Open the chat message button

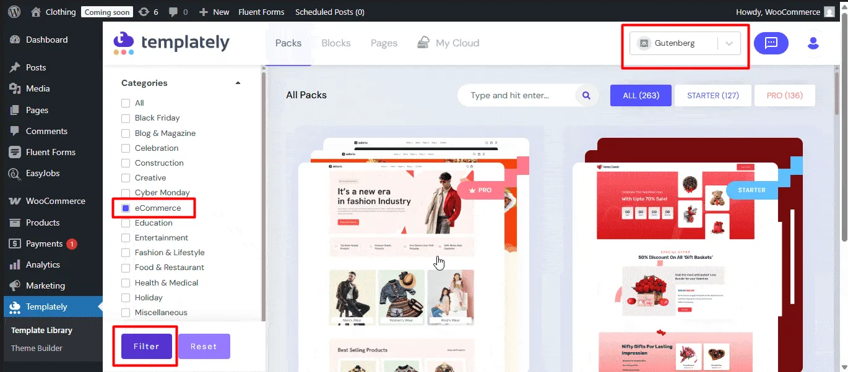[x=771, y=43]
